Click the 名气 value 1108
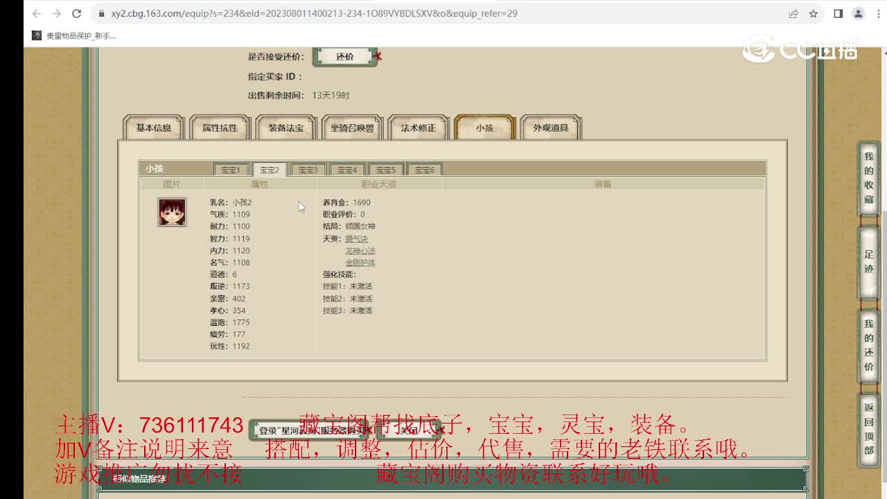 click(x=241, y=263)
